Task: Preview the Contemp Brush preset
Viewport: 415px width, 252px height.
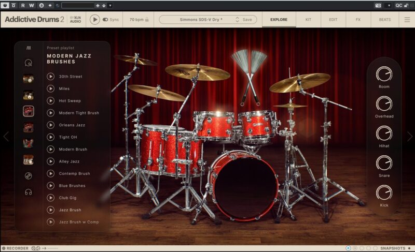Action: (50, 174)
